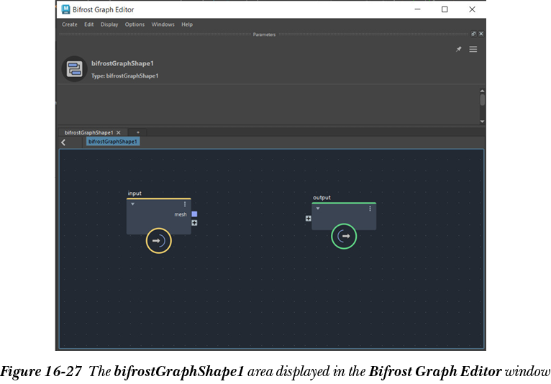The image size is (551, 384).
Task: Add a new graph tab with plus
Action: click(137, 132)
